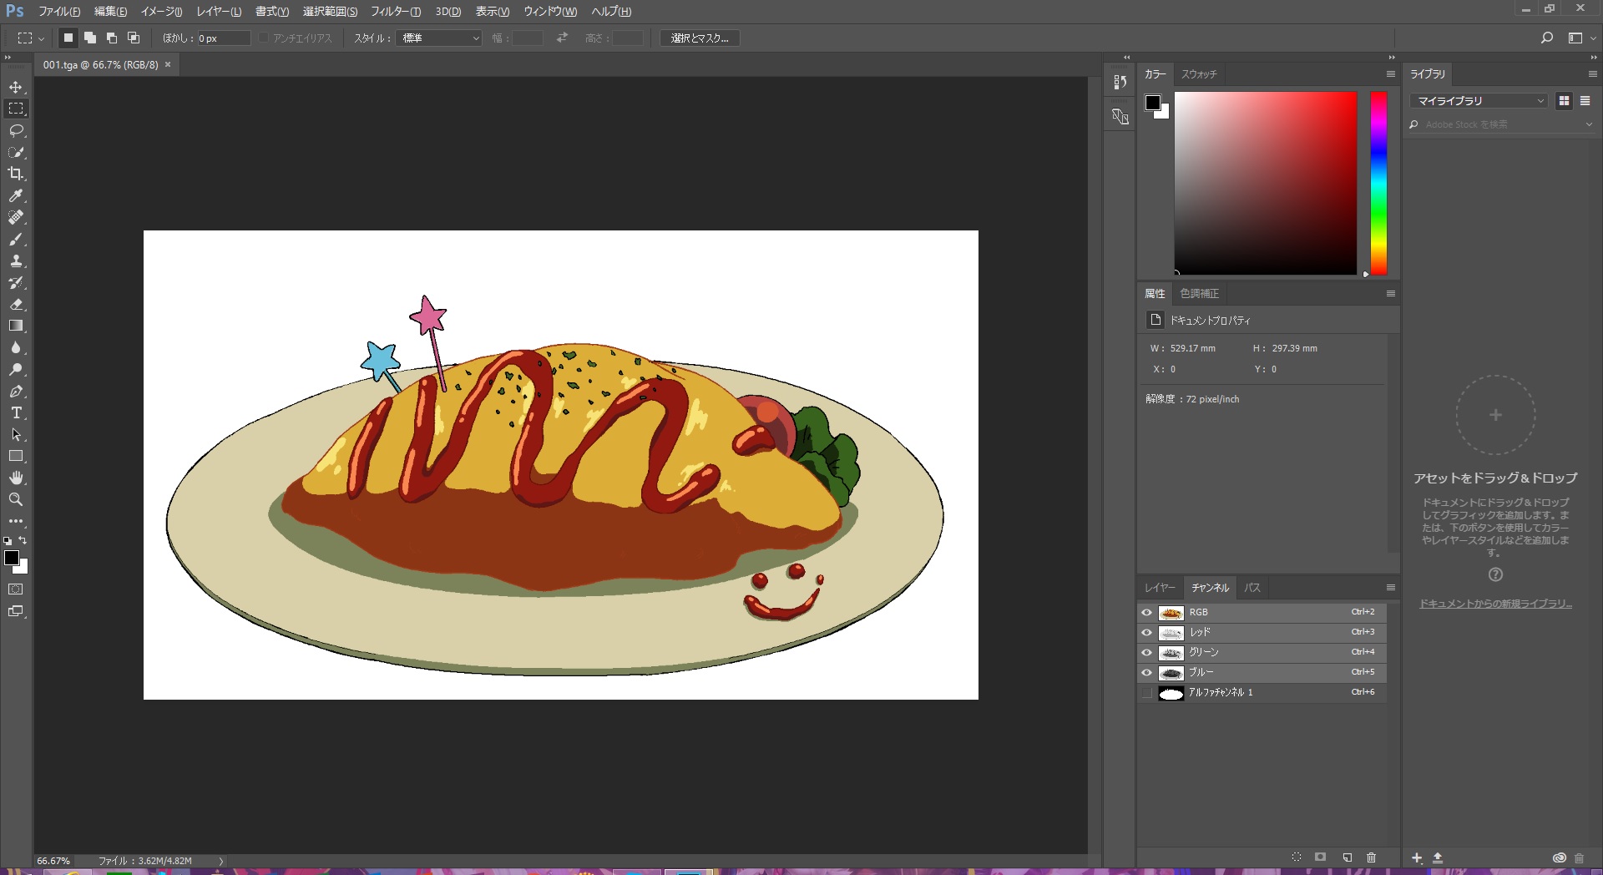Toggle visibility of the Blue channel
The width and height of the screenshot is (1603, 875).
click(1146, 673)
